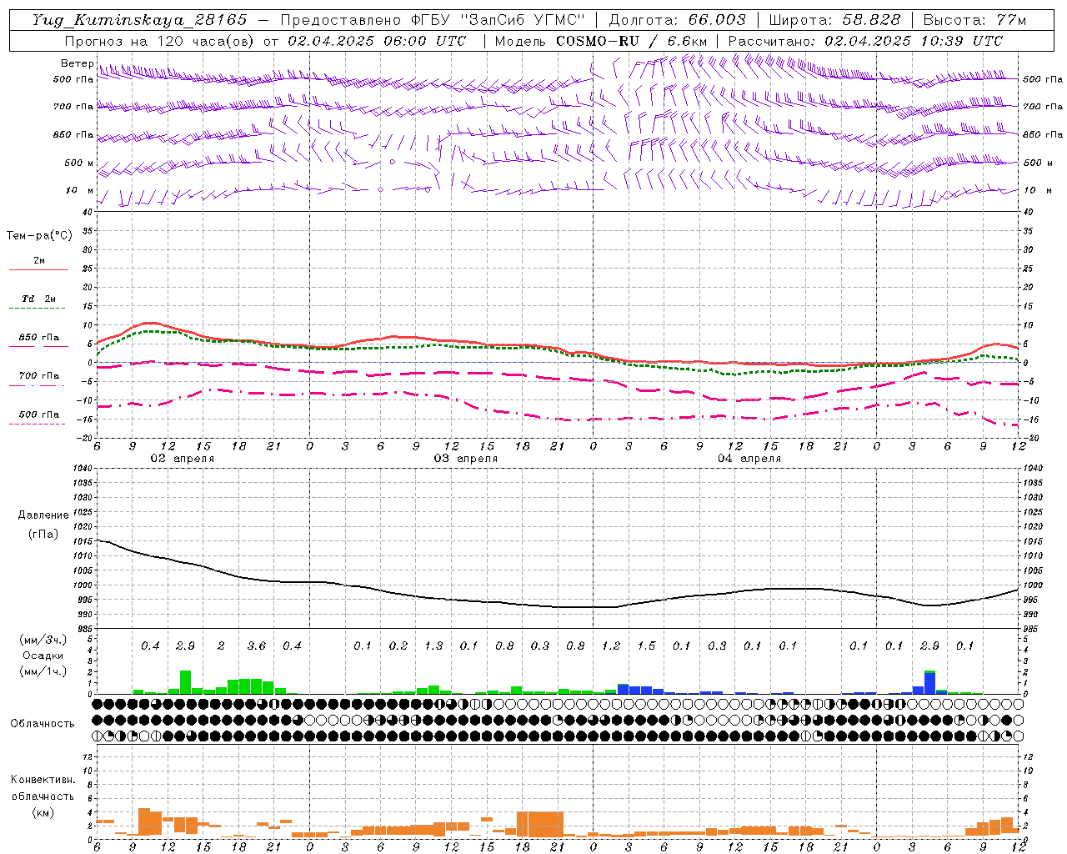Click the Давление pressure panel title
Screen dimensions: 1067x854
point(43,515)
